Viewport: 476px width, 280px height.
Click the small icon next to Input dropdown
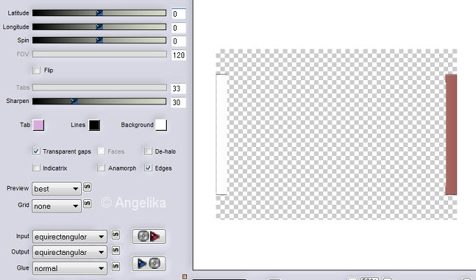[116, 236]
